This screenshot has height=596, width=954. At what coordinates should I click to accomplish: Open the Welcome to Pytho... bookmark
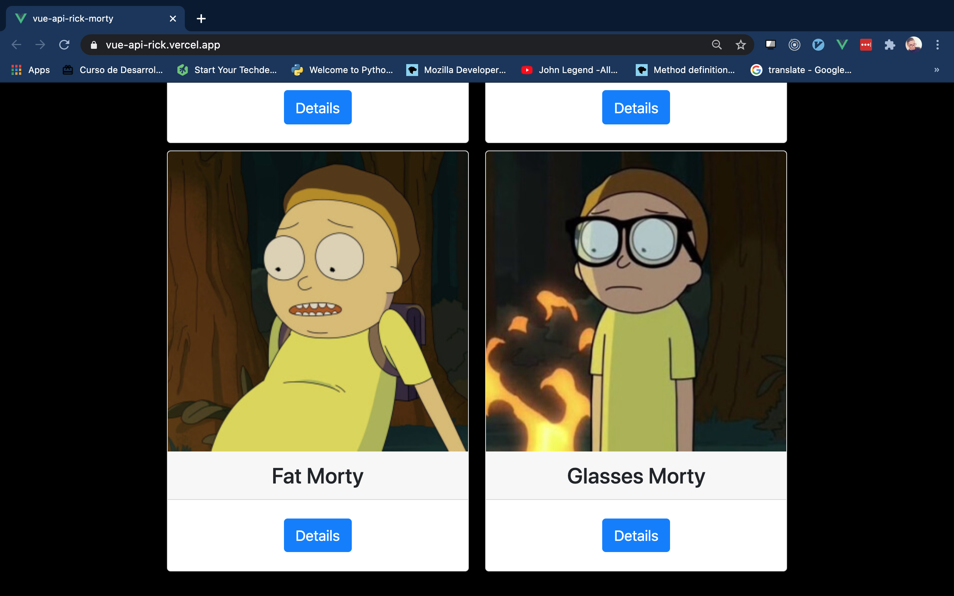tap(342, 70)
